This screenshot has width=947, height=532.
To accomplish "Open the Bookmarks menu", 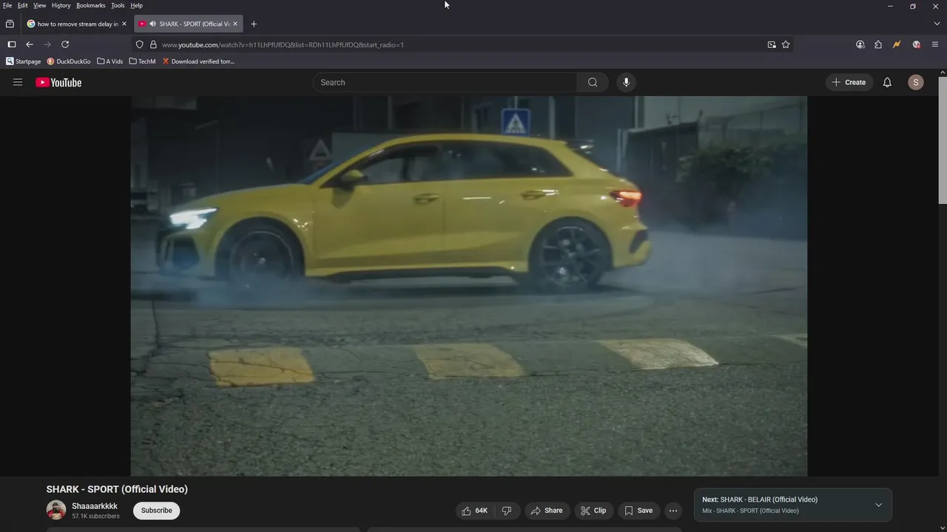I will point(91,5).
